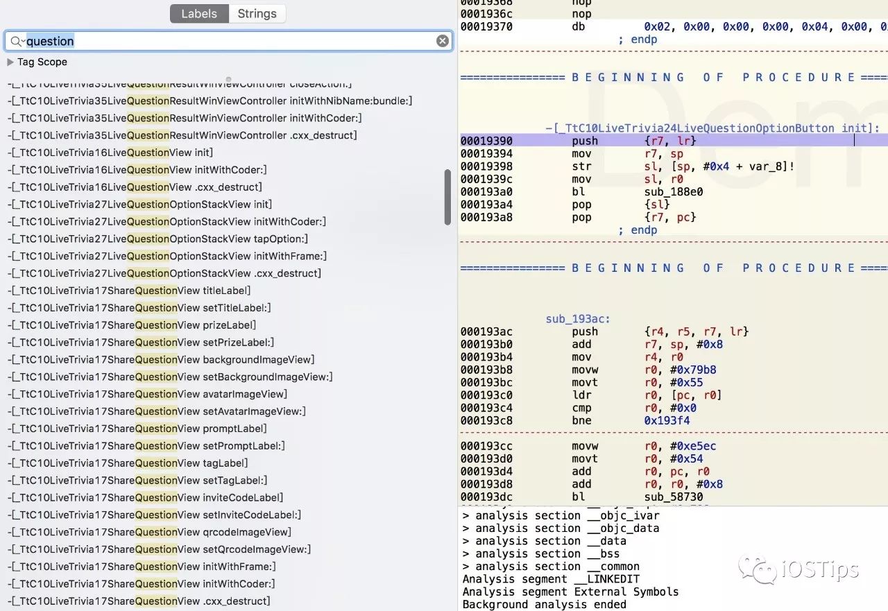This screenshot has width=888, height=611.
Task: Switch to the Labels tab
Action: (x=199, y=14)
